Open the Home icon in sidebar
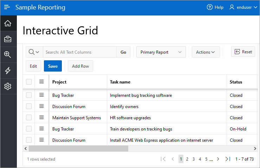Screen dimensions: 260x168 pos(8,23)
